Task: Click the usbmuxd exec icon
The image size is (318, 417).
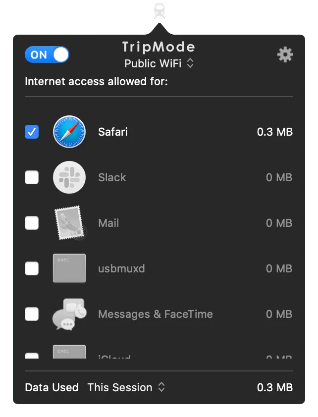Action: pos(69,268)
